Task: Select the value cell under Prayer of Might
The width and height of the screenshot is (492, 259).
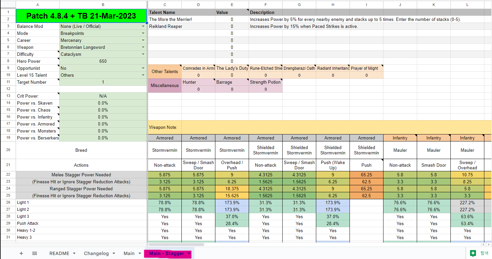Action: (x=367, y=75)
